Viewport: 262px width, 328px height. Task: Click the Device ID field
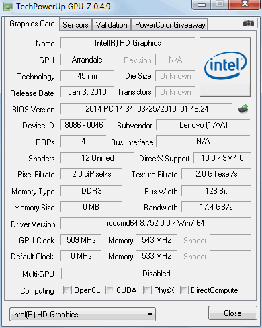pos(83,125)
